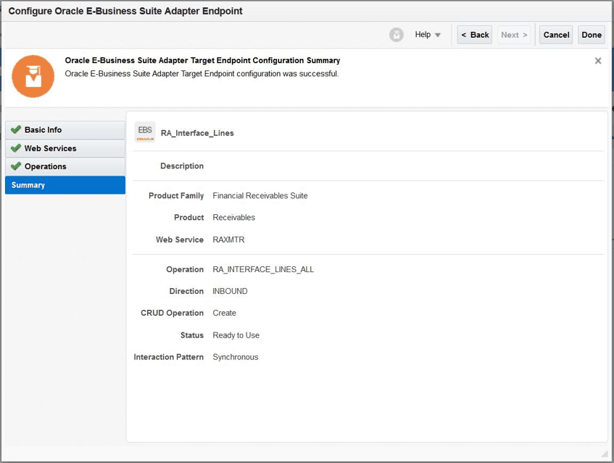The image size is (614, 463).
Task: Click the green checkmark beside Web Services
Action: [x=15, y=148]
